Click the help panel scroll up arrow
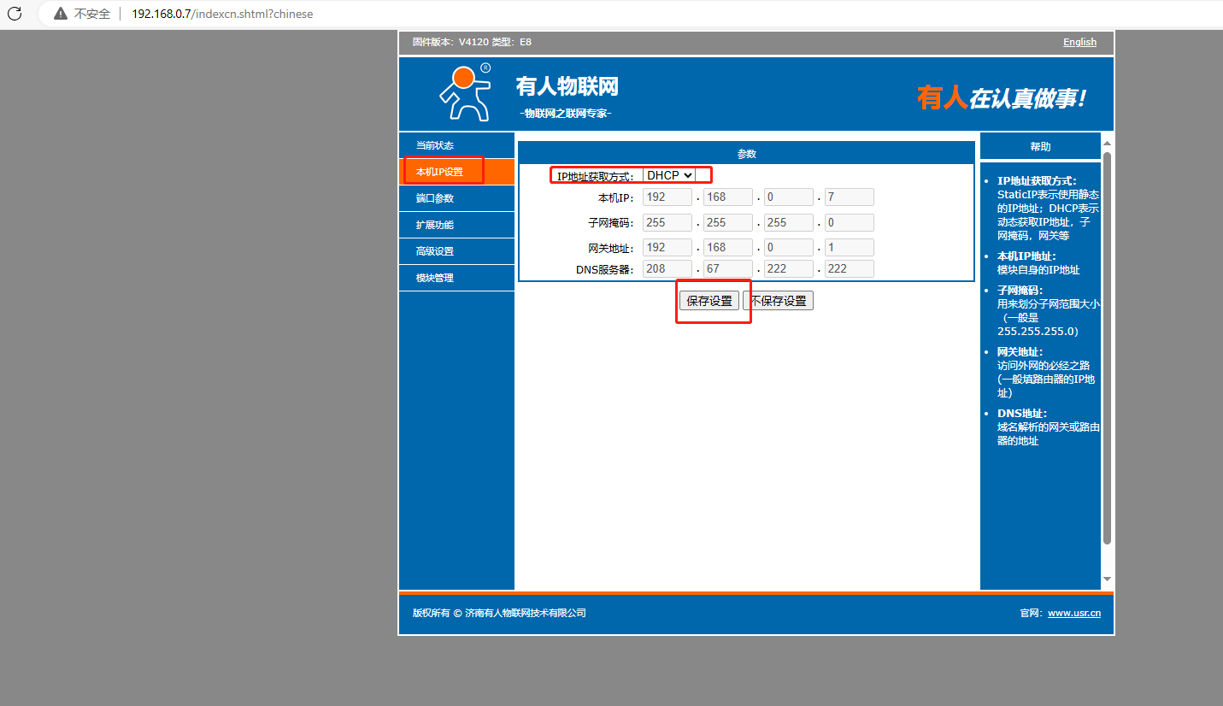 click(x=1108, y=144)
